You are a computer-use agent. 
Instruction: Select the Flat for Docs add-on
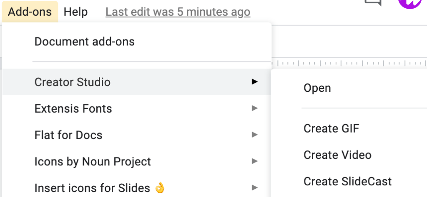coord(68,135)
